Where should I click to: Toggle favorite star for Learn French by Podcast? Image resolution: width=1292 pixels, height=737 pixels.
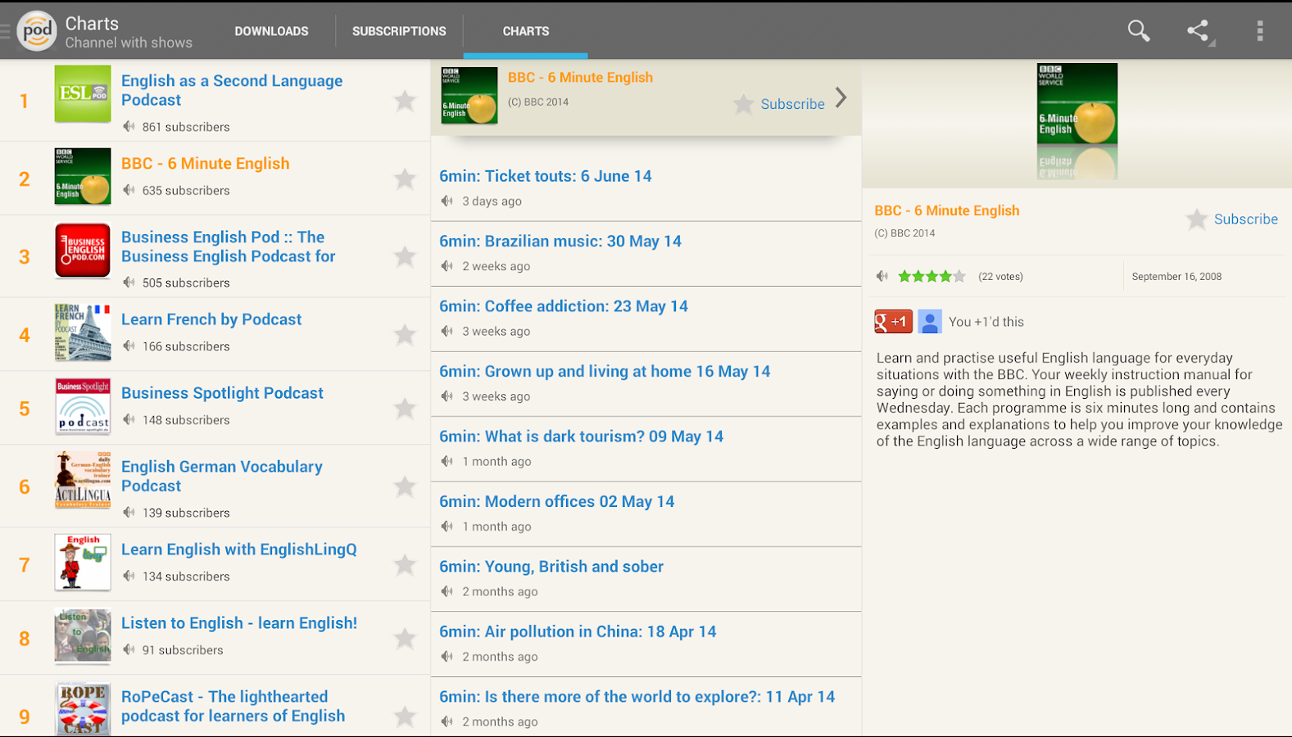(x=405, y=334)
